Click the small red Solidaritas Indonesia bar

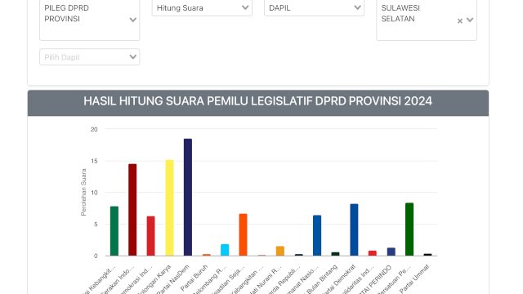[x=373, y=253]
